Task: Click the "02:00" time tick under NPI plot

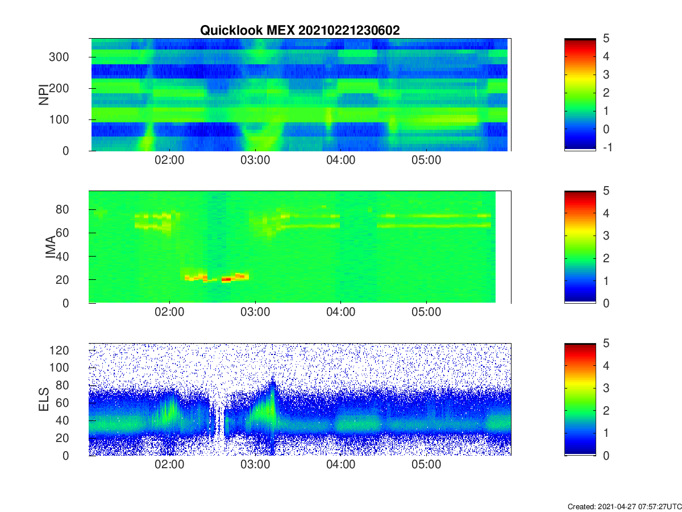Action: [x=169, y=160]
